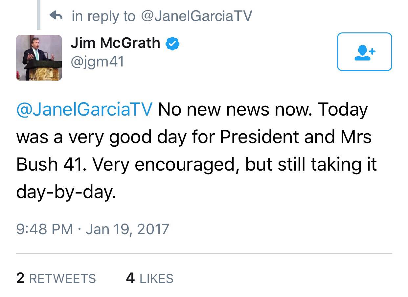Click the Jim McGrath display name
This screenshot has width=408, height=297.
pyautogui.click(x=115, y=43)
